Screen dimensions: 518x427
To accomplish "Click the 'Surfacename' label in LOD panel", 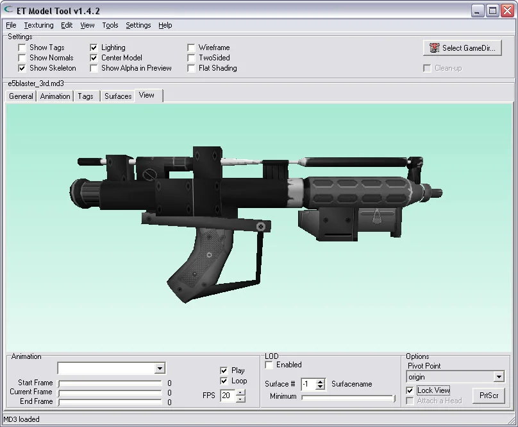I will [351, 384].
